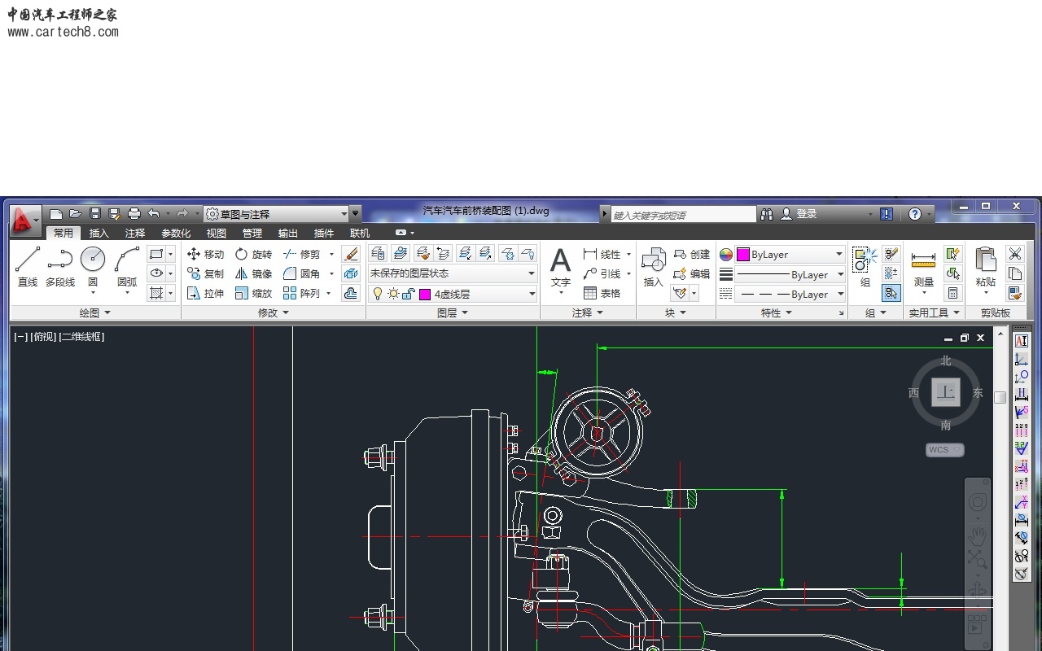This screenshot has height=651, width=1042.
Task: Open the 未保存的图层状态 layer state dropdown
Action: [452, 273]
